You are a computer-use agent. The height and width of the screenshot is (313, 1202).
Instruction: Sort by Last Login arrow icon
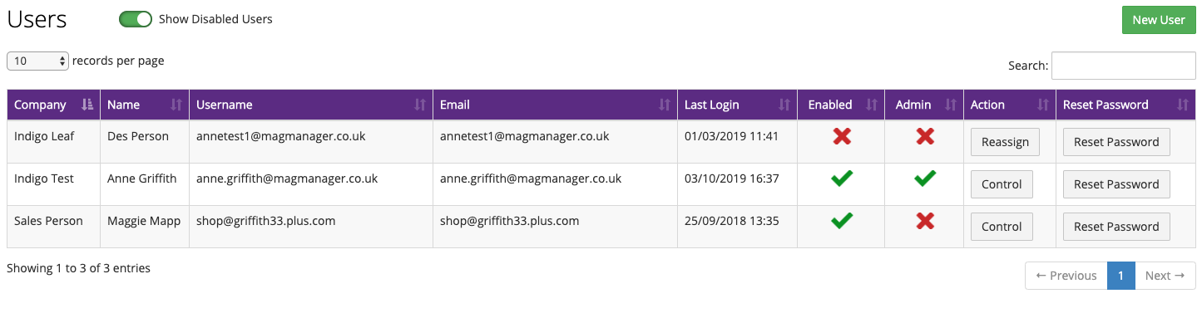(x=784, y=105)
